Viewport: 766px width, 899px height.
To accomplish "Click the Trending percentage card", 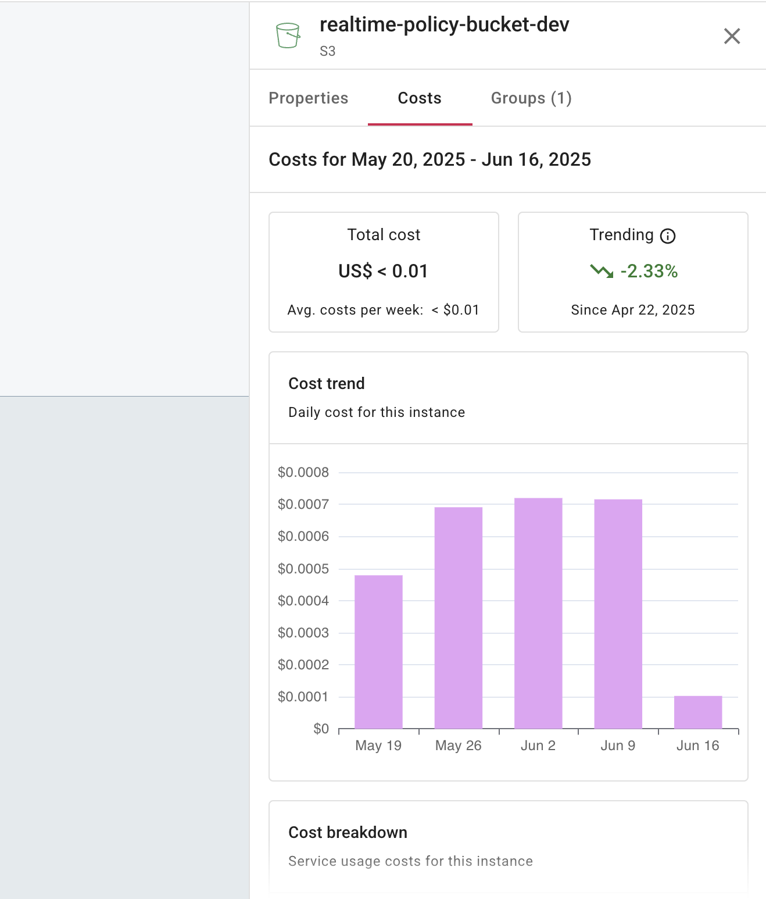I will click(x=633, y=272).
